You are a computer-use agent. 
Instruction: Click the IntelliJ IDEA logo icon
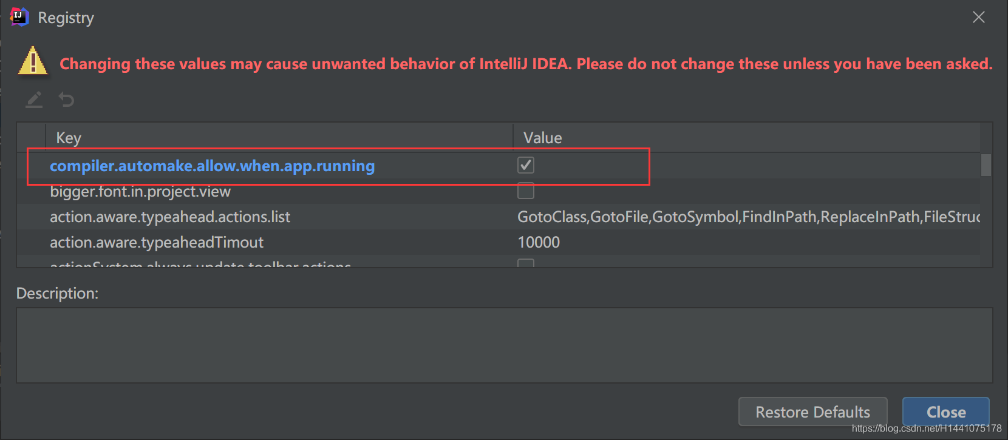click(19, 18)
